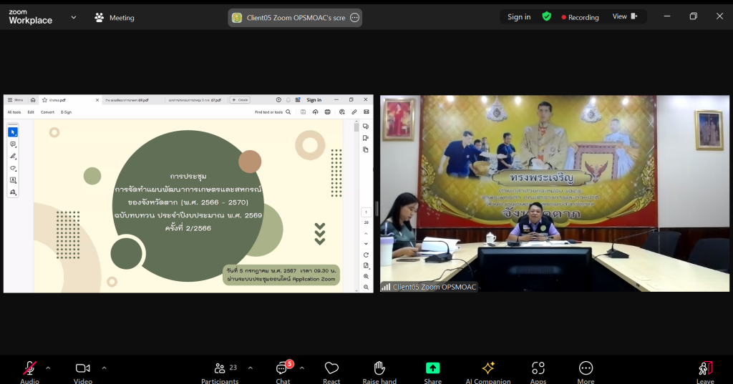733x384 pixels.
Task: Start screen sharing with green Share button
Action: coord(433,373)
